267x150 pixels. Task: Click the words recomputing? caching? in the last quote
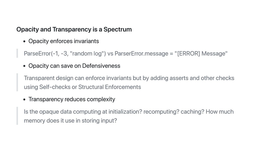pos(174,112)
